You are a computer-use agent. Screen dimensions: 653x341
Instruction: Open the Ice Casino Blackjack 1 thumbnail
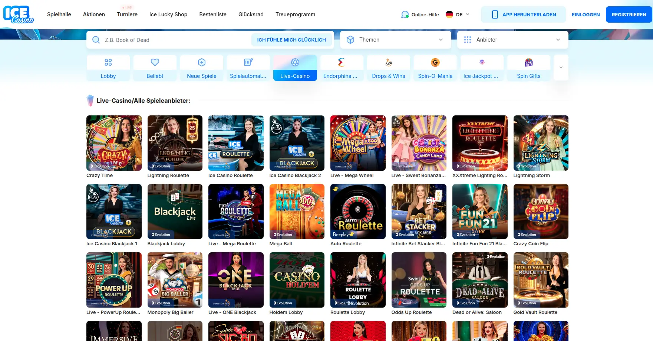point(114,212)
